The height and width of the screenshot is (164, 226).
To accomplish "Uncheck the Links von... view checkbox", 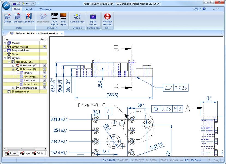I will (44, 80).
